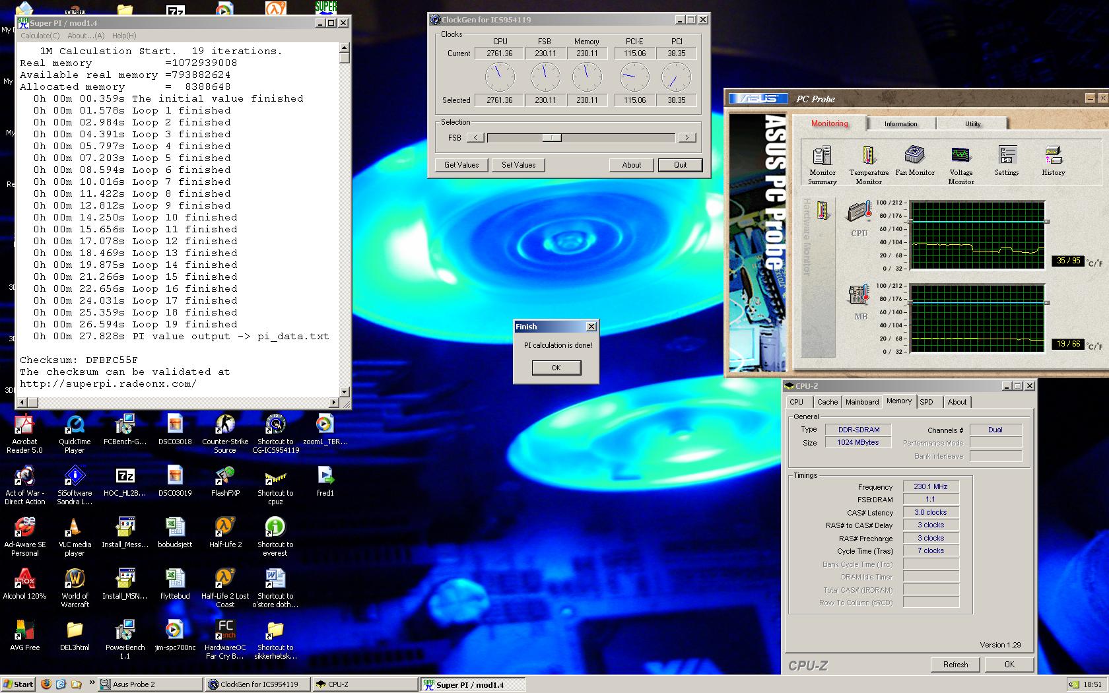Screen dimensions: 1109x693
Task: Click Get Values in ClockGen
Action: coord(461,165)
